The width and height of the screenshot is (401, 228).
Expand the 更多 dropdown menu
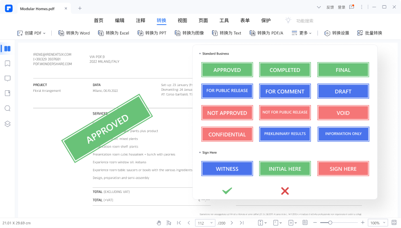click(301, 33)
